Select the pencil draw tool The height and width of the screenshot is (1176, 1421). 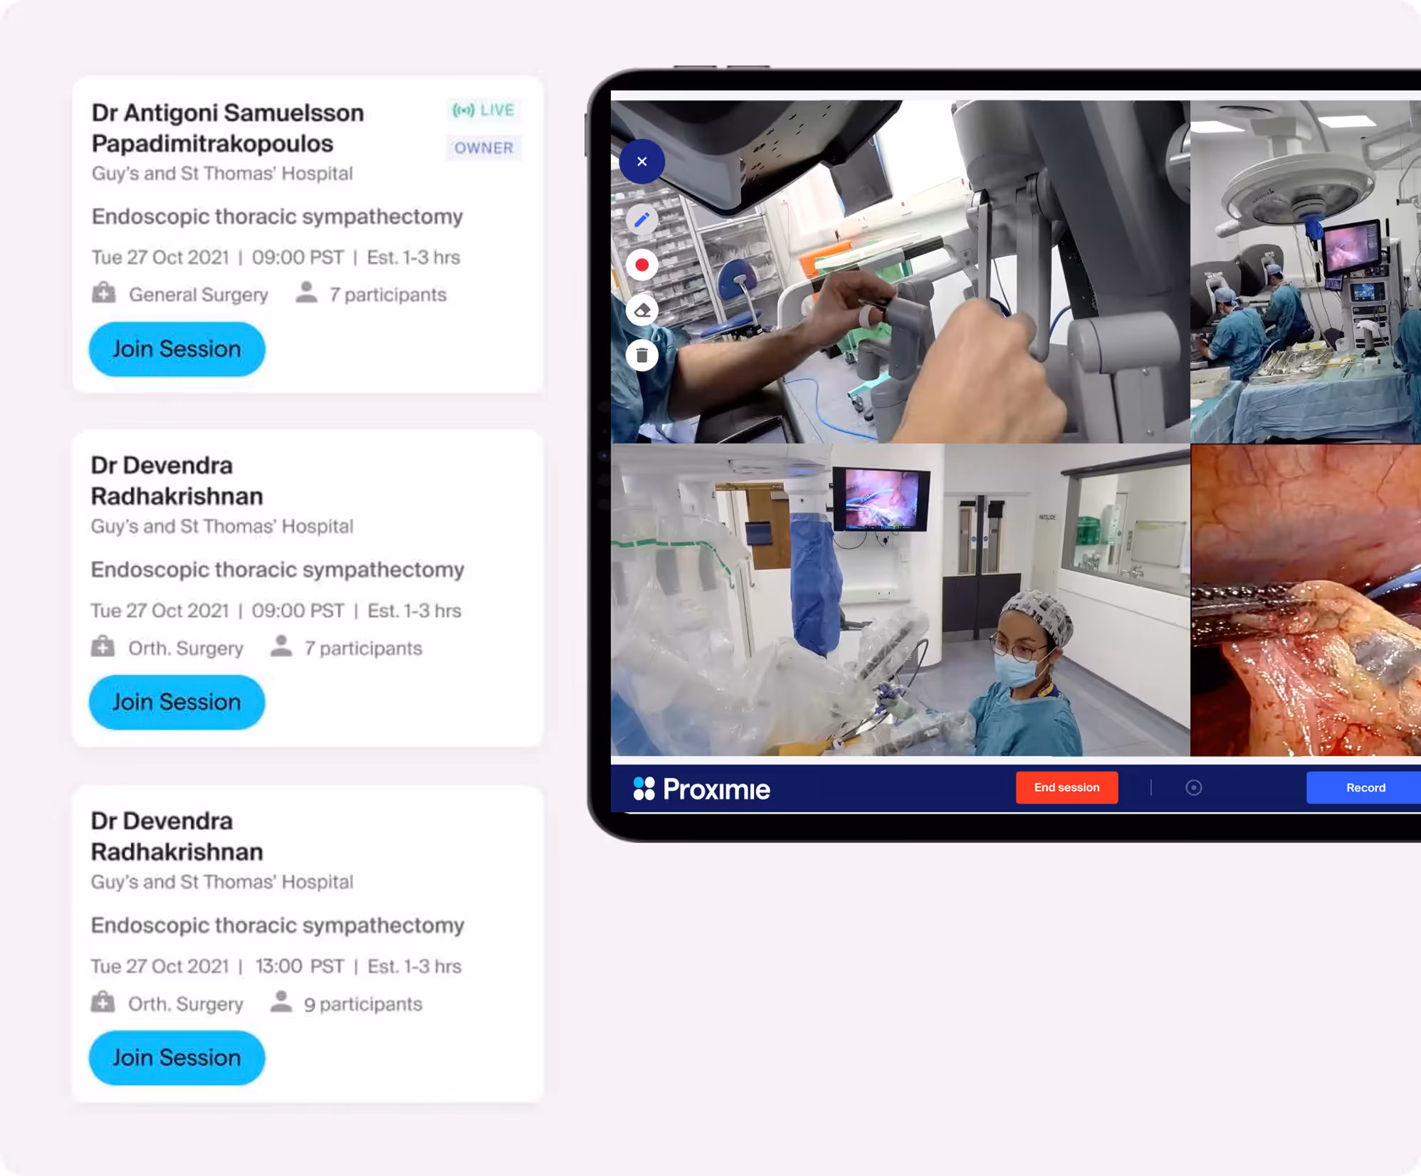[641, 219]
